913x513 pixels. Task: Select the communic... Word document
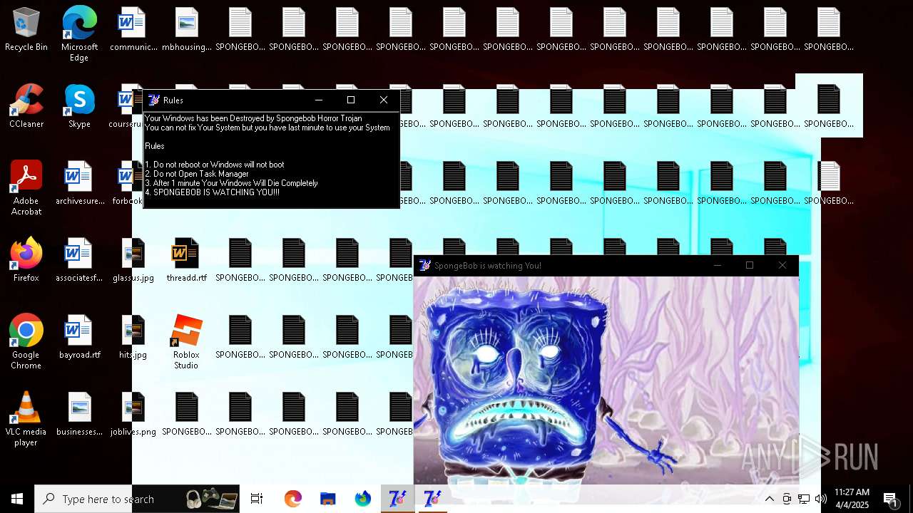tap(133, 30)
